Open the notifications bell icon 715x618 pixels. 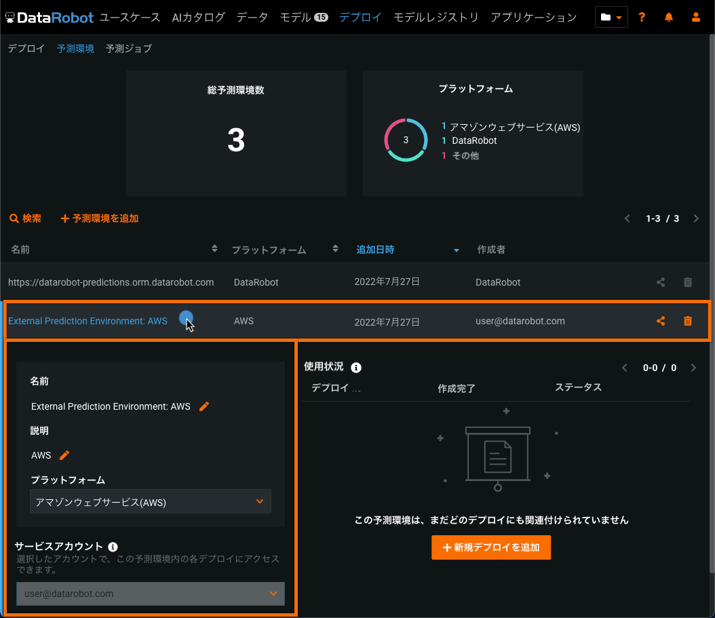[x=669, y=18]
